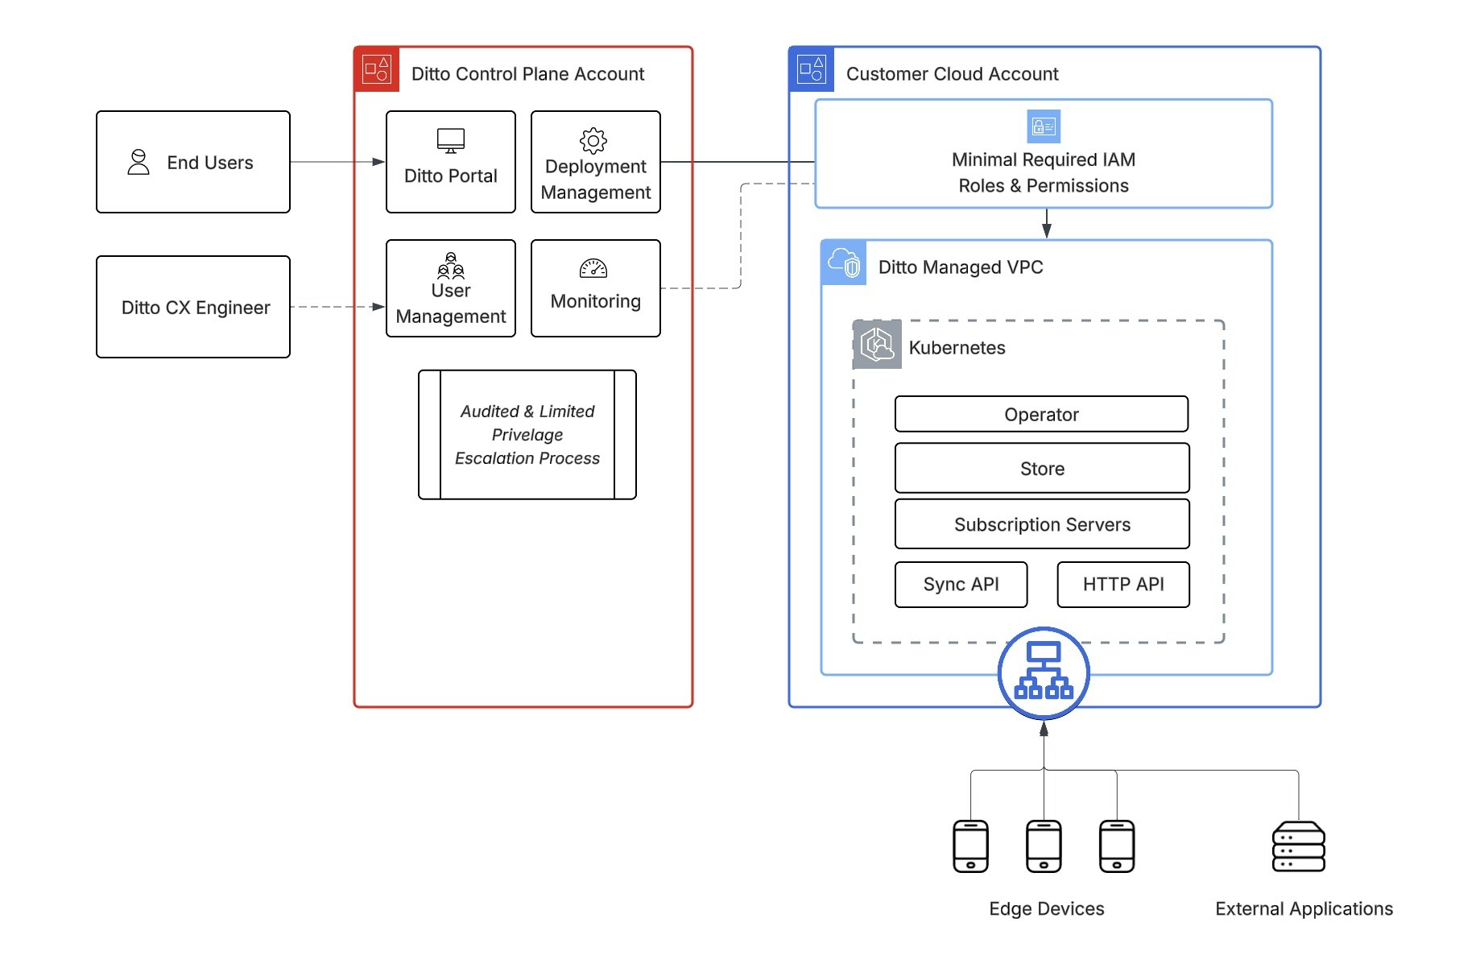Click the leftmost edge device phone icon
The width and height of the screenshot is (1480, 968).
[x=970, y=846]
